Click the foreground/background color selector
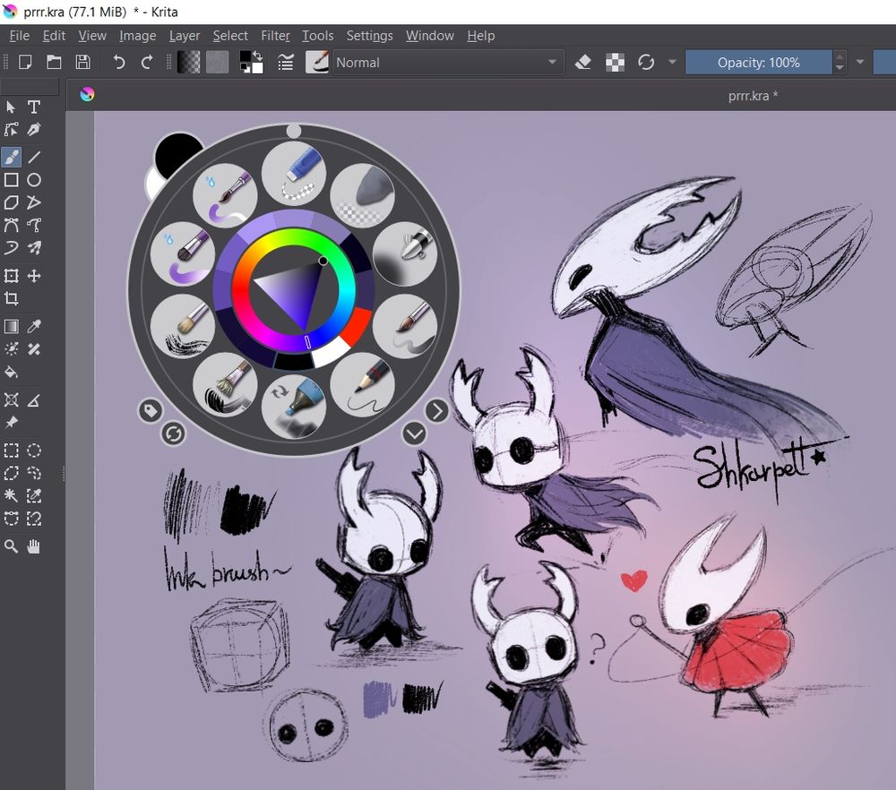Screen dimensions: 896x790 click(252, 63)
